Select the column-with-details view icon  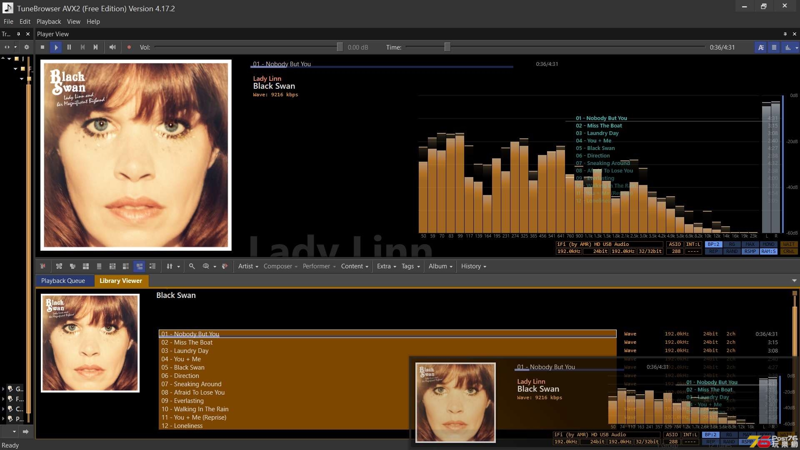tap(112, 266)
